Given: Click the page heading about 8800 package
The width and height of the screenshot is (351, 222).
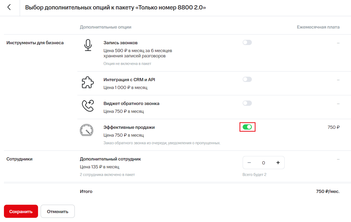Looking at the screenshot, I should [115, 8].
